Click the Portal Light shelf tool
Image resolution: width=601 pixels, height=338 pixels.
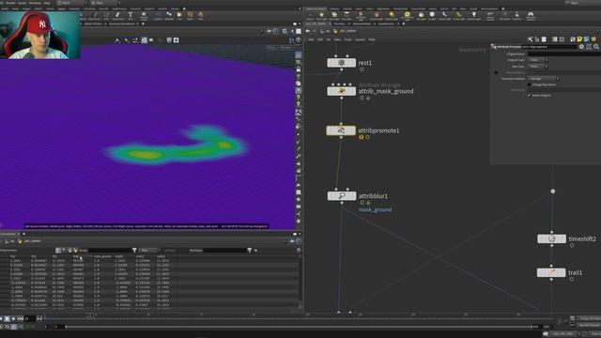point(458,15)
